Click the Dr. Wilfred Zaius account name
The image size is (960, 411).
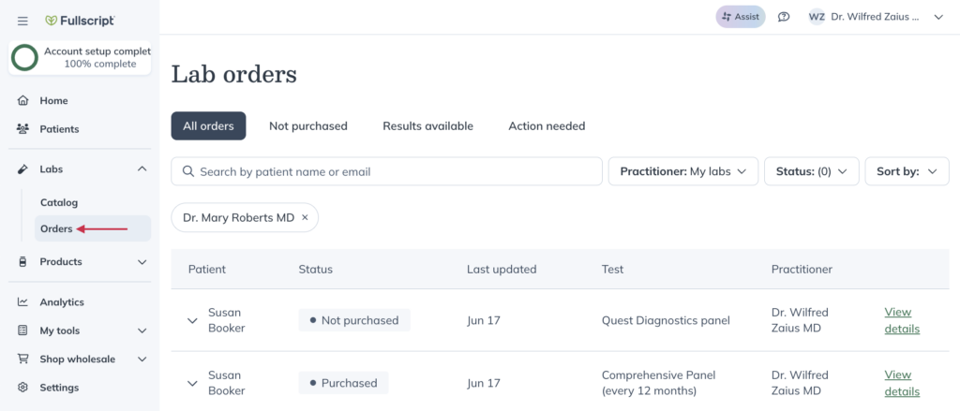point(875,17)
